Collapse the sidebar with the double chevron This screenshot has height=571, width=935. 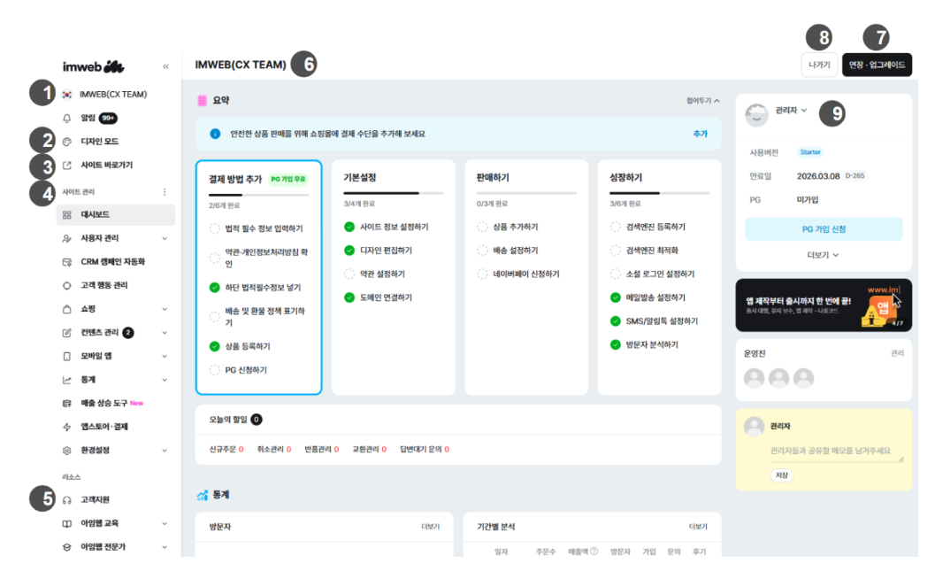click(x=165, y=66)
